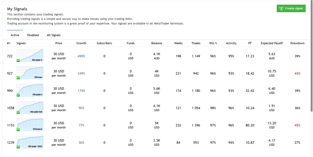Open the All Signals tab

[x=54, y=35]
